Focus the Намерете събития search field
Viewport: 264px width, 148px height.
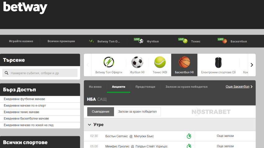point(40,73)
